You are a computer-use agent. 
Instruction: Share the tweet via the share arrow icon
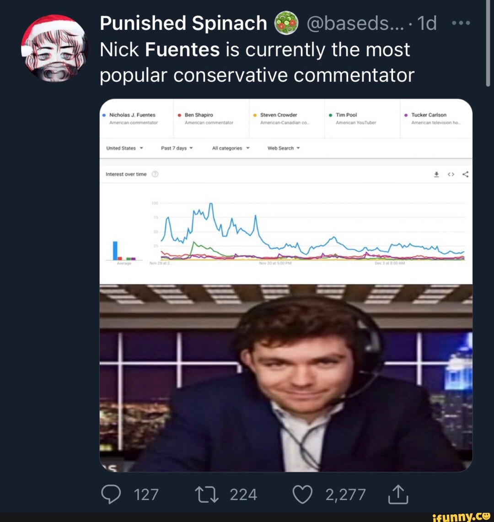398,494
